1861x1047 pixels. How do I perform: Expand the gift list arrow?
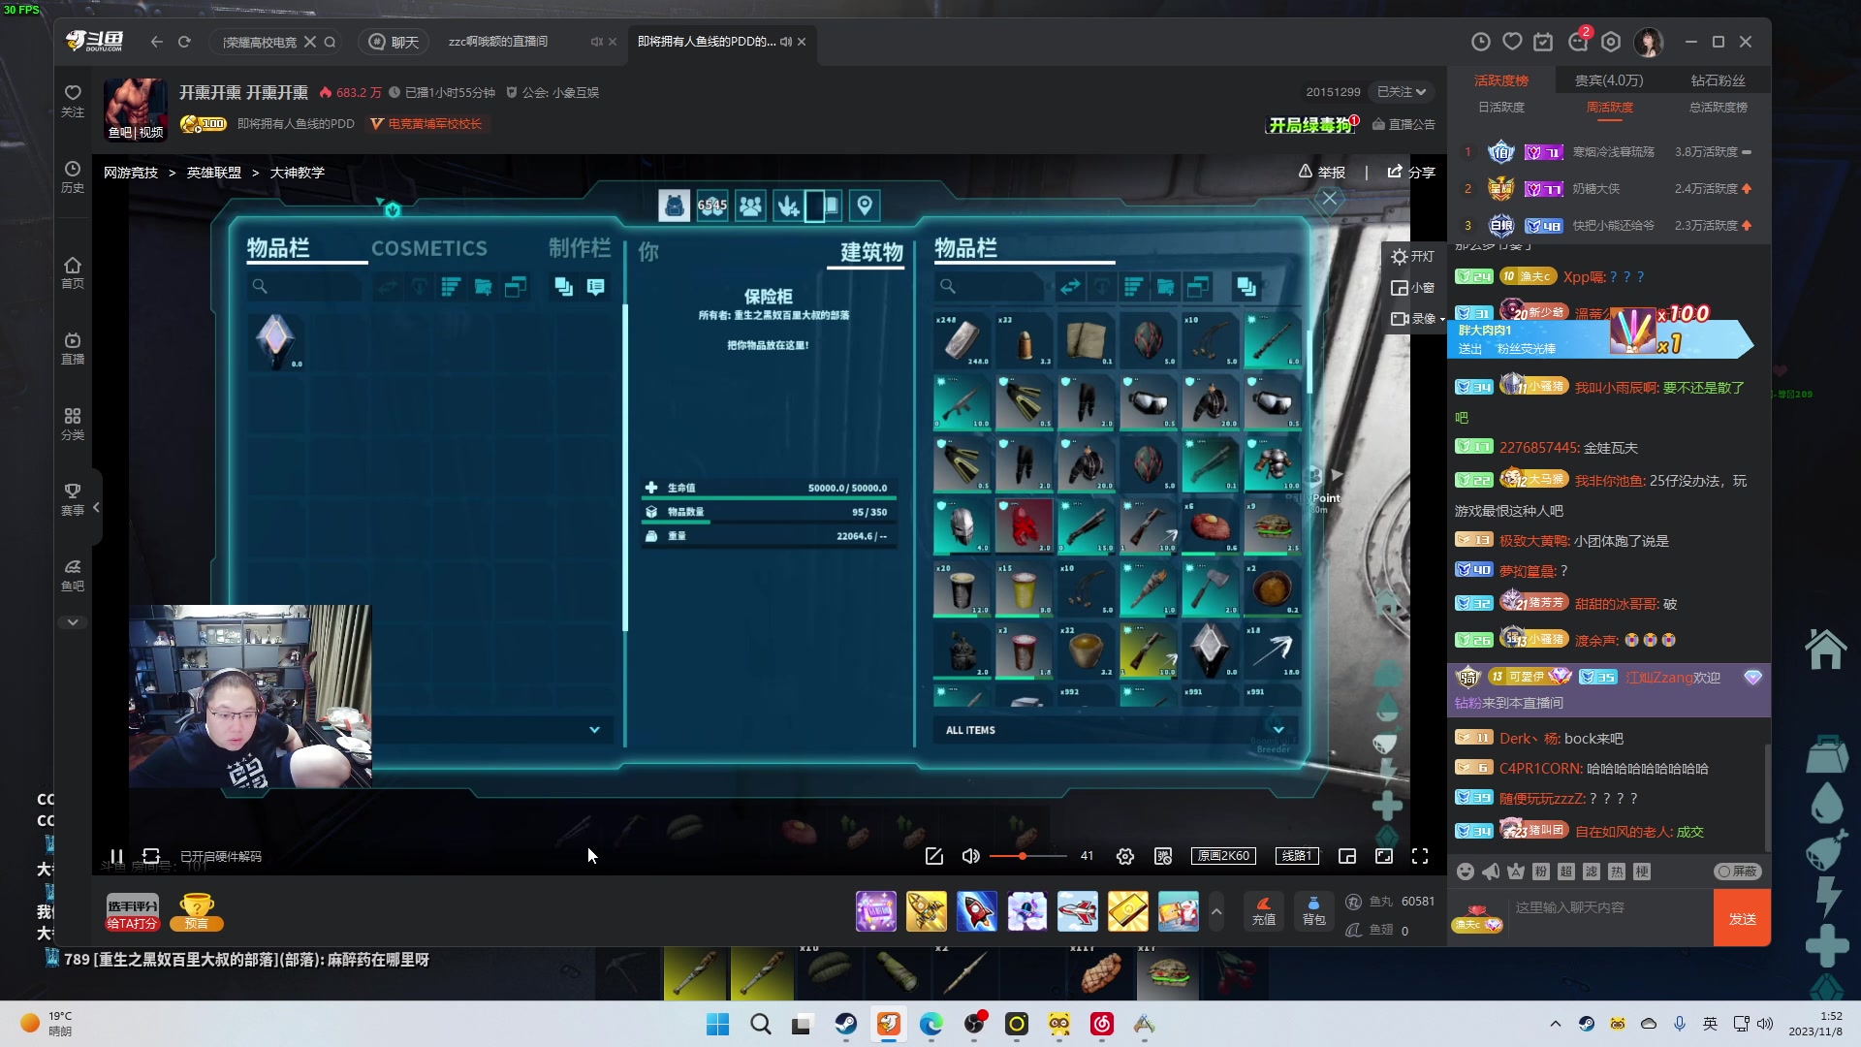[x=1216, y=911]
